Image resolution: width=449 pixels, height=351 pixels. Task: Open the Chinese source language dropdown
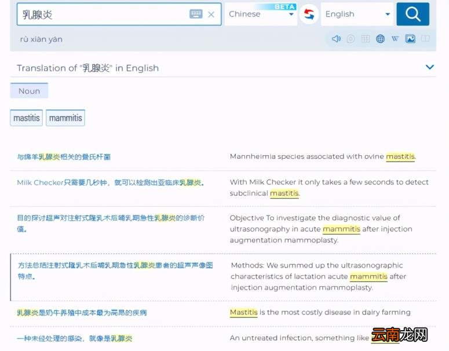[261, 14]
